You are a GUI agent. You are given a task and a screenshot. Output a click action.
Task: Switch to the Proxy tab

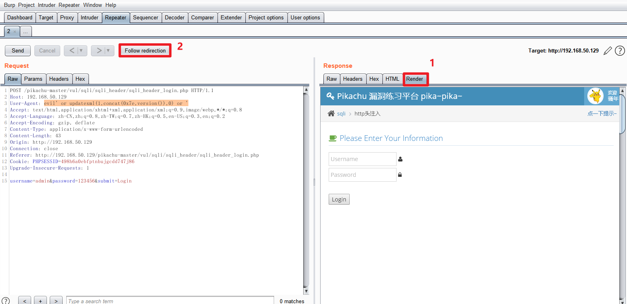[x=67, y=17]
